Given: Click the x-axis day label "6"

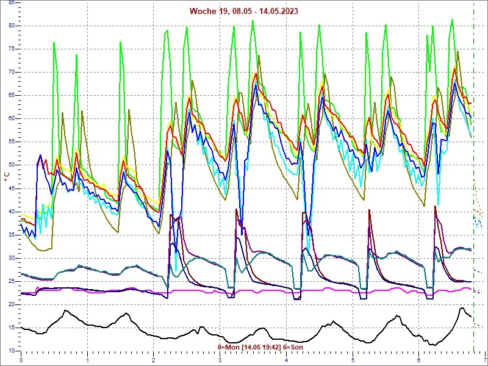Looking at the screenshot, I should click(x=419, y=361).
